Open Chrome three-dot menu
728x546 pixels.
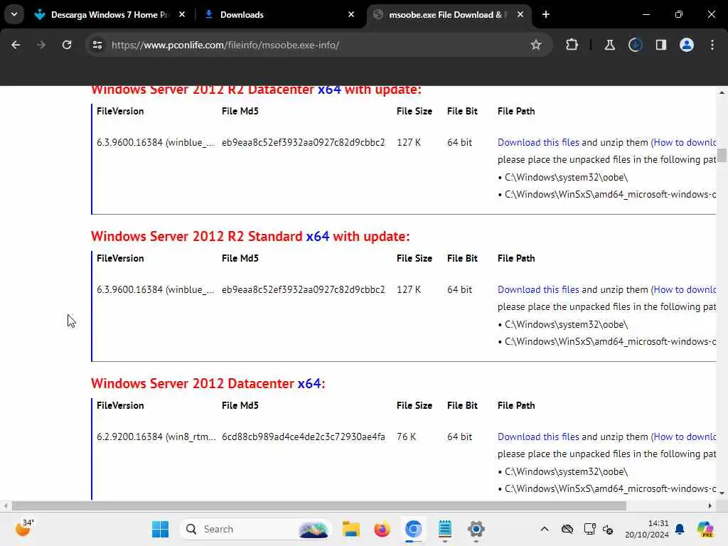coord(712,45)
